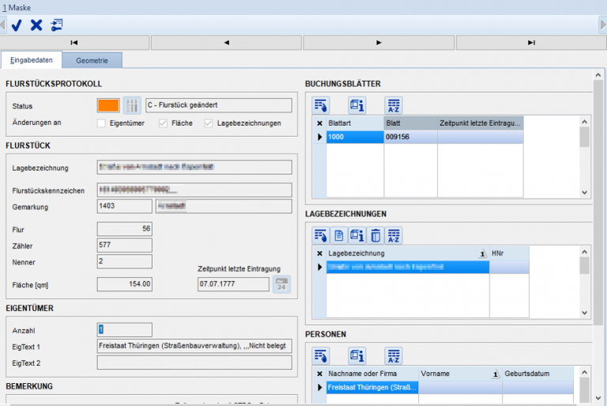
Task: Click the Anzahl field under Eigentümer
Action: pos(125,329)
